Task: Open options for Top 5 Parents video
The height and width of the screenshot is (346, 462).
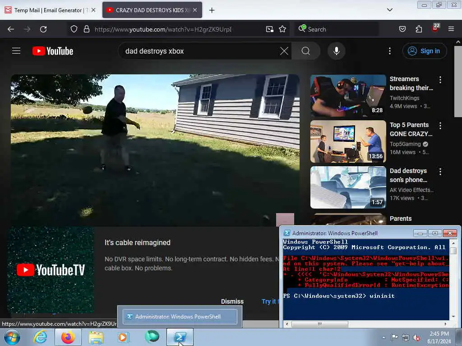Action: point(440,126)
